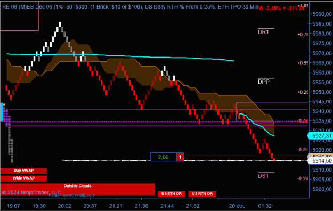Click the 5965,00 price axis label
The image size is (333, 211).
[x=322, y=63]
